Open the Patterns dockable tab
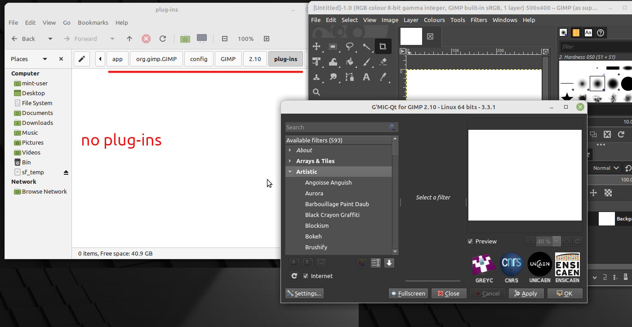632x327 pixels. tap(576, 32)
